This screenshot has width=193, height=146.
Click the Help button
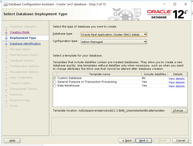tap(12, 140)
